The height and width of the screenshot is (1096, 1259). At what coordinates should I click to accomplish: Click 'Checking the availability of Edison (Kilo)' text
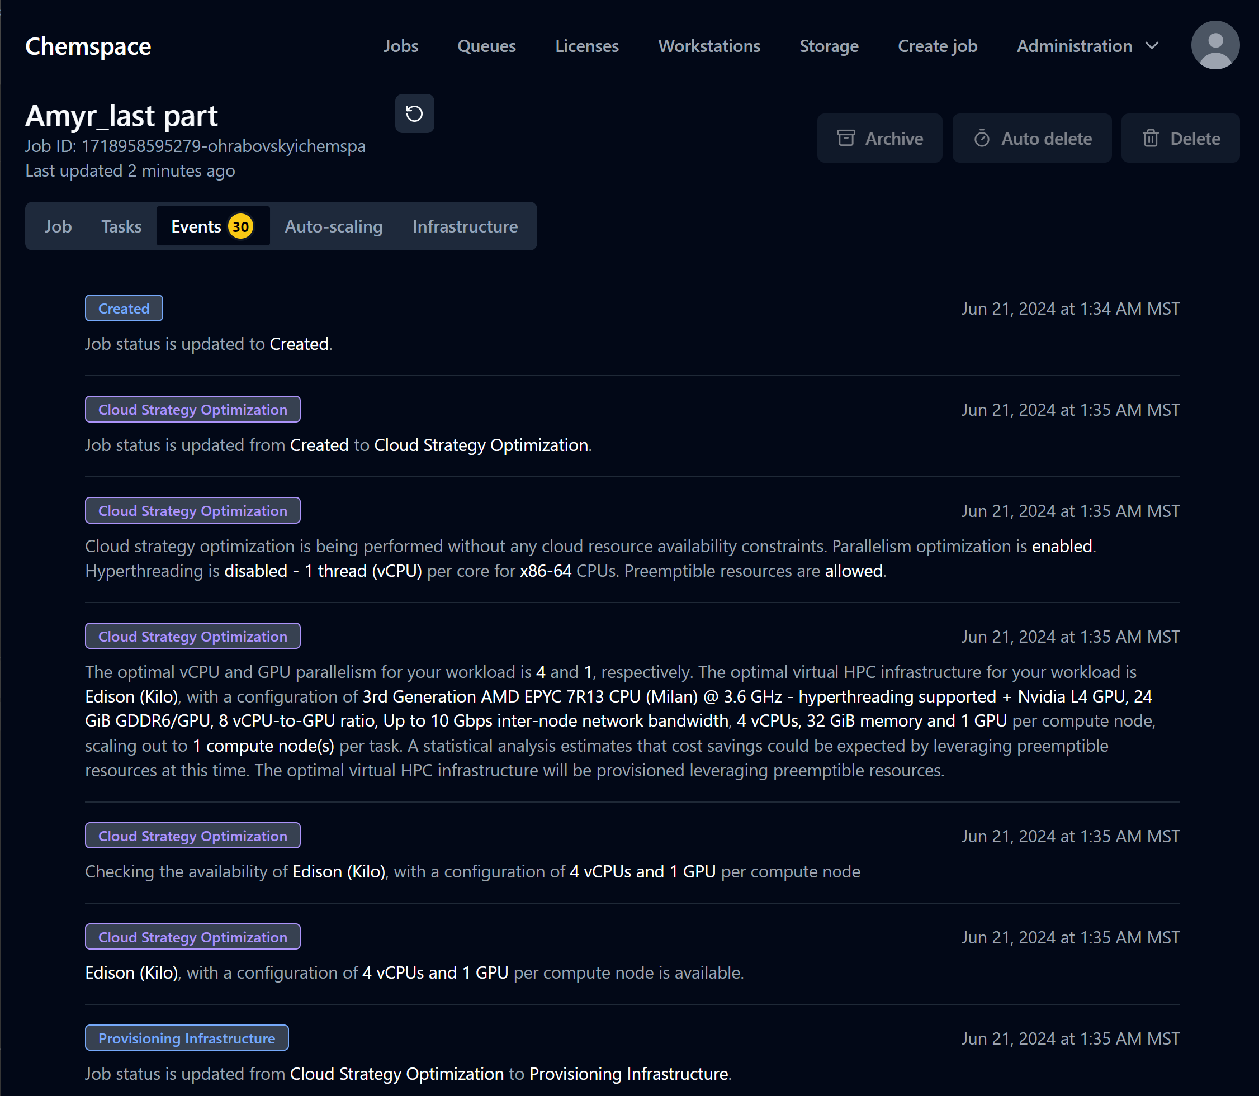pyautogui.click(x=235, y=871)
